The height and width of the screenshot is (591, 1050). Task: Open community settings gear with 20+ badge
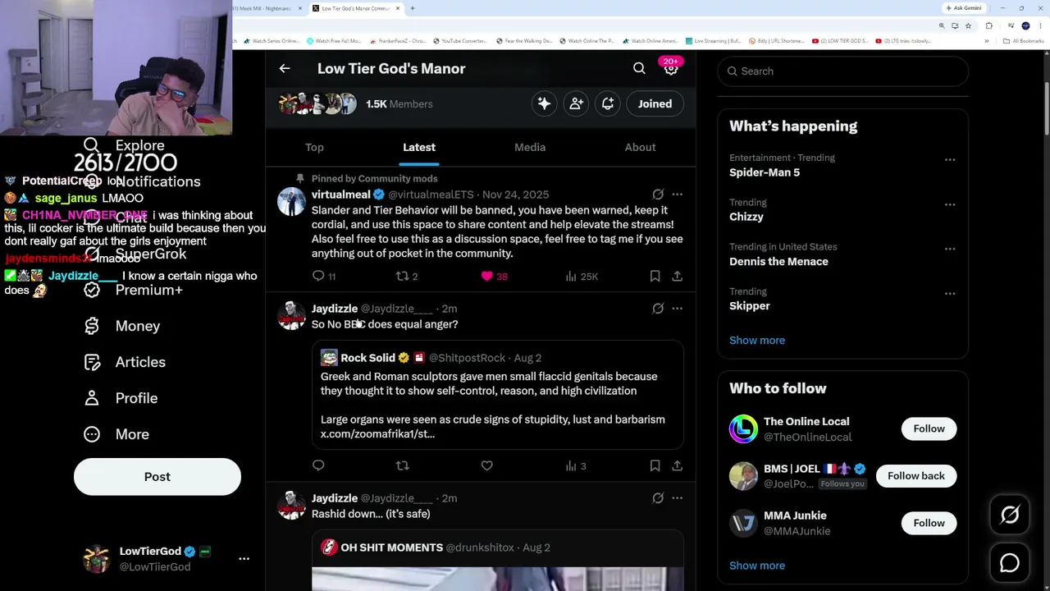click(671, 69)
